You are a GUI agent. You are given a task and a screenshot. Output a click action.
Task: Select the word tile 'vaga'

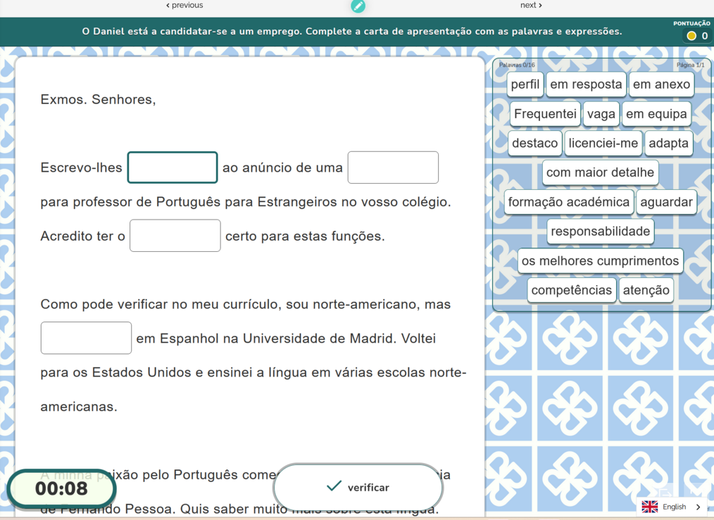[x=601, y=114]
